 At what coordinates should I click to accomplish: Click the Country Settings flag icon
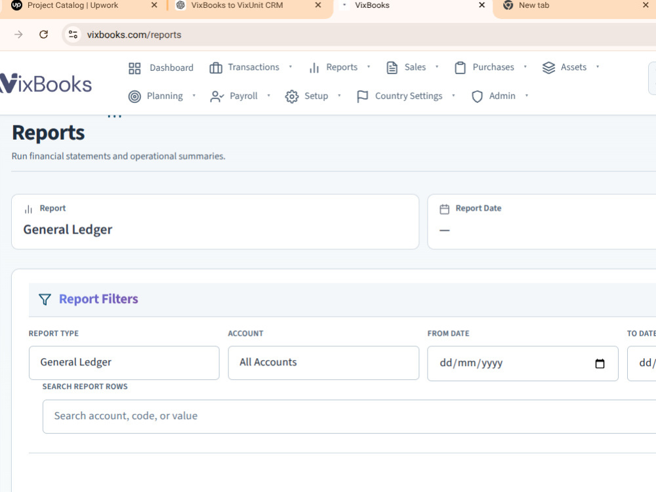362,96
